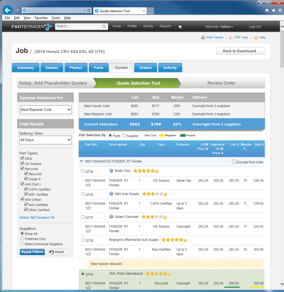Select quote Q738 radio button
The width and height of the screenshot is (284, 292).
tap(83, 194)
